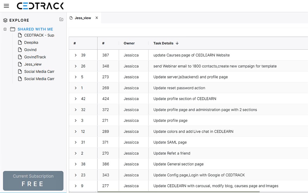Expand the row numbered 42

76,99
